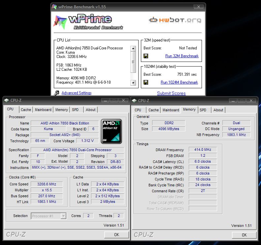Click the Revision value DR-B3

tap(115, 162)
